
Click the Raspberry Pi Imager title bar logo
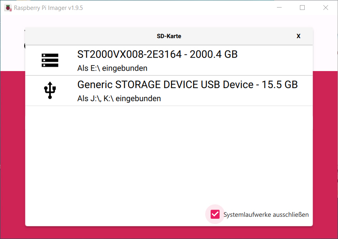8,8
